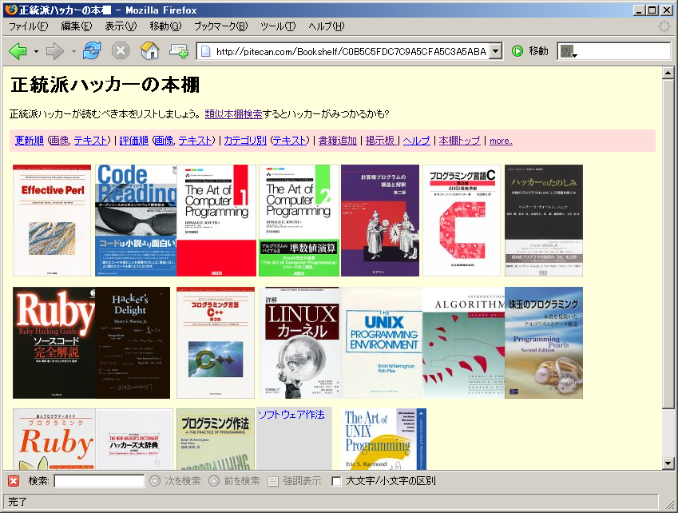The width and height of the screenshot is (678, 513).
Task: Click the page icon in address bar
Action: (206, 51)
